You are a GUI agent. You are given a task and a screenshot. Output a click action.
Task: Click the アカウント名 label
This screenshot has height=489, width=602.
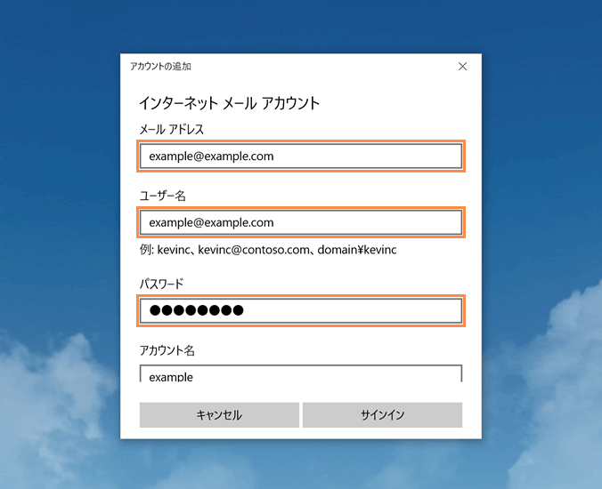pyautogui.click(x=167, y=350)
